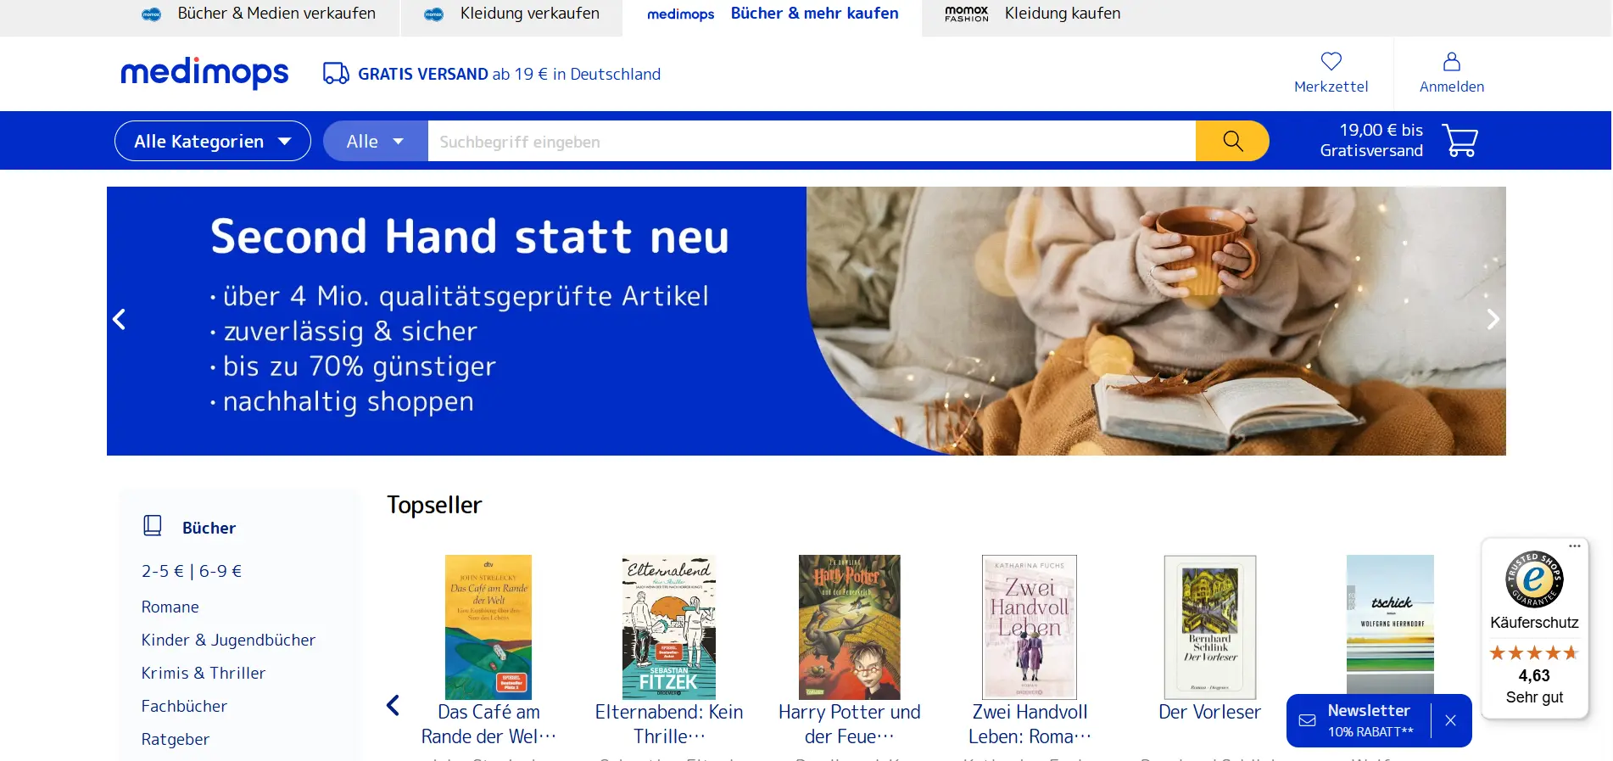Click the Bücher book icon in sidebar

click(x=153, y=526)
